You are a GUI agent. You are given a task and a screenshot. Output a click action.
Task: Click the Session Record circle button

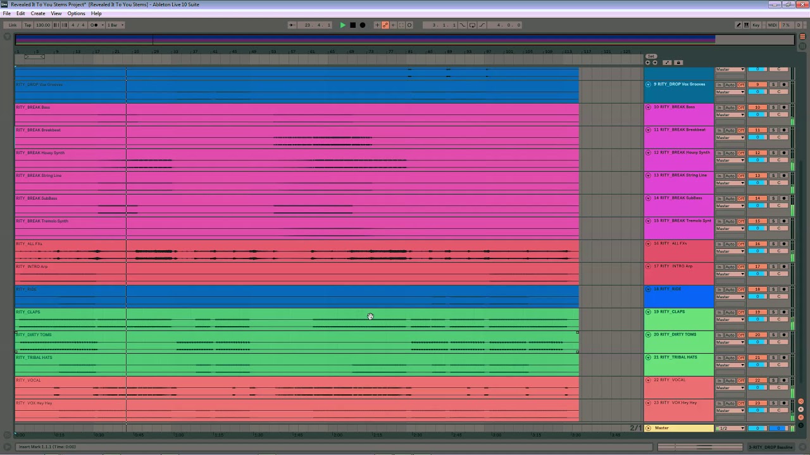409,25
